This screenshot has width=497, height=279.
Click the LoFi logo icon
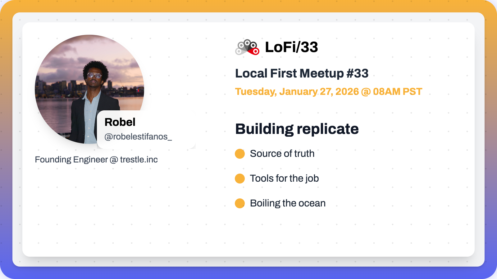247,47
